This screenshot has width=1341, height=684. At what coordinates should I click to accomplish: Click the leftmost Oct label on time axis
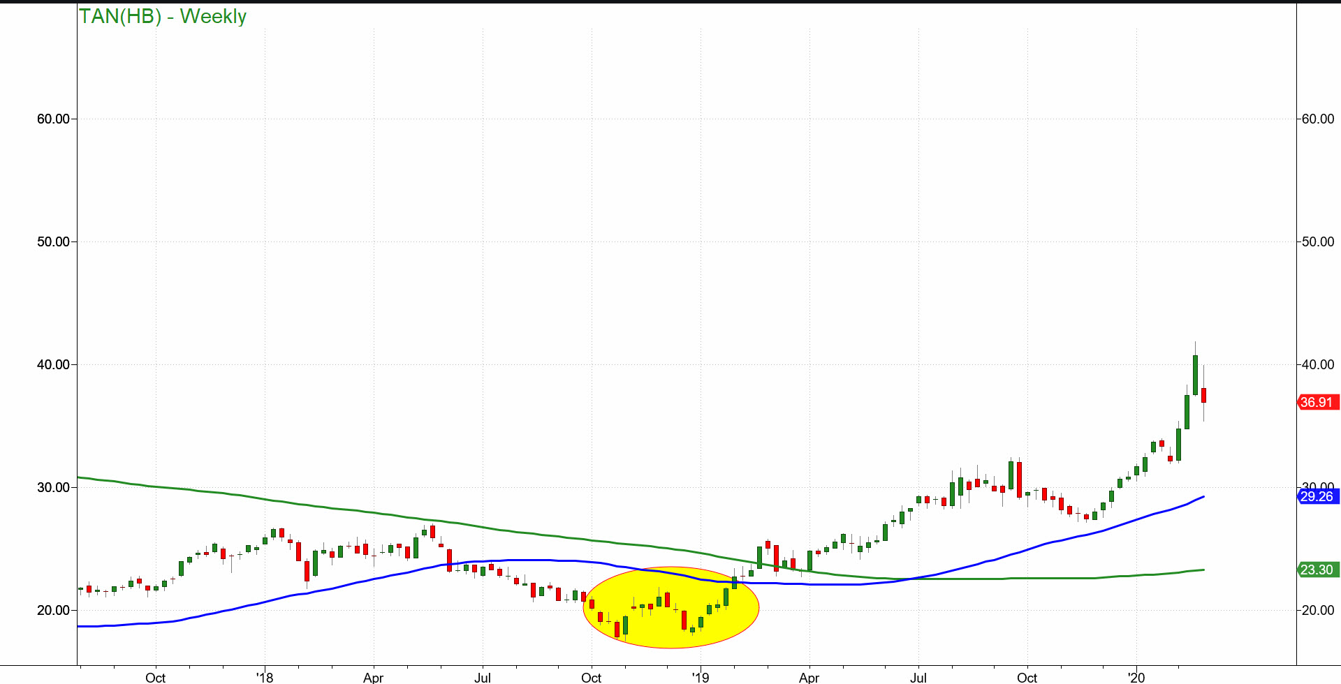click(x=155, y=677)
